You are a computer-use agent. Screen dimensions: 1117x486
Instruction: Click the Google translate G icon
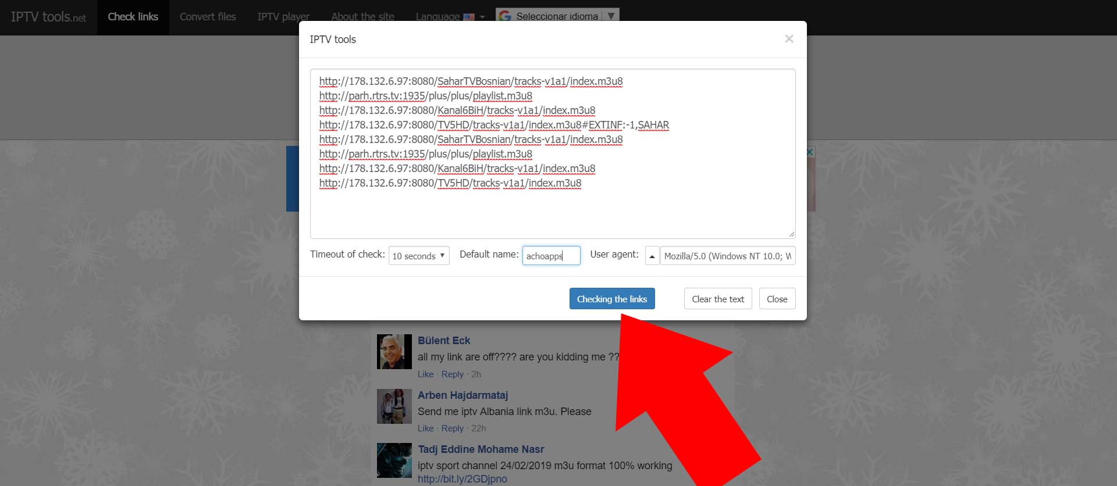(505, 16)
